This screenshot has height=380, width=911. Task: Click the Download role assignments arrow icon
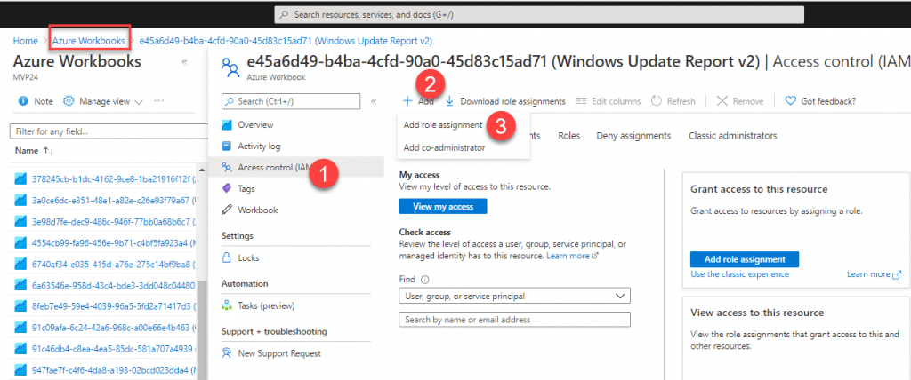pos(449,101)
